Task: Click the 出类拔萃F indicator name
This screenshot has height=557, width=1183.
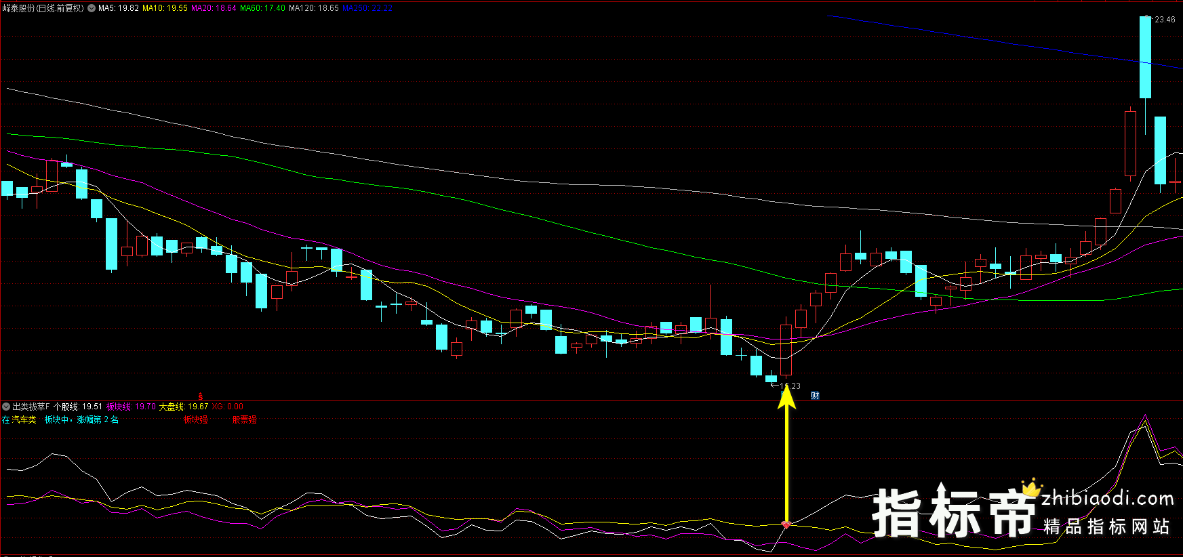Action: tap(31, 407)
